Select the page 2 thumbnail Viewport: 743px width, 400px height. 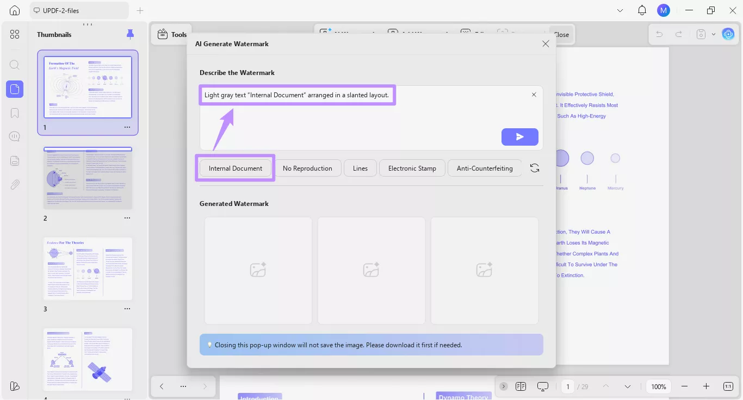coord(88,178)
